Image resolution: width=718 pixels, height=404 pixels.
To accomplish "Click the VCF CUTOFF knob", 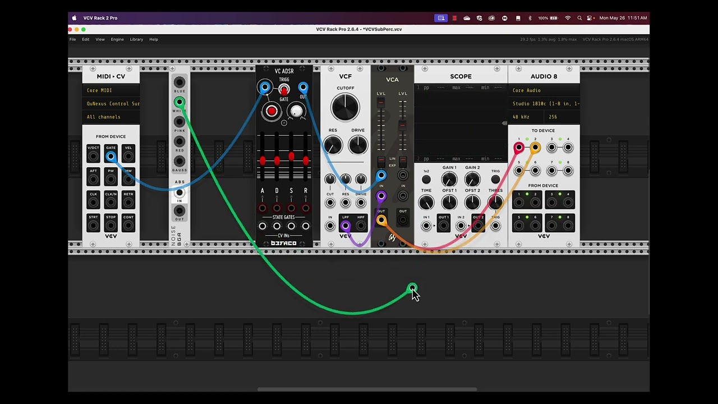I will tap(345, 107).
